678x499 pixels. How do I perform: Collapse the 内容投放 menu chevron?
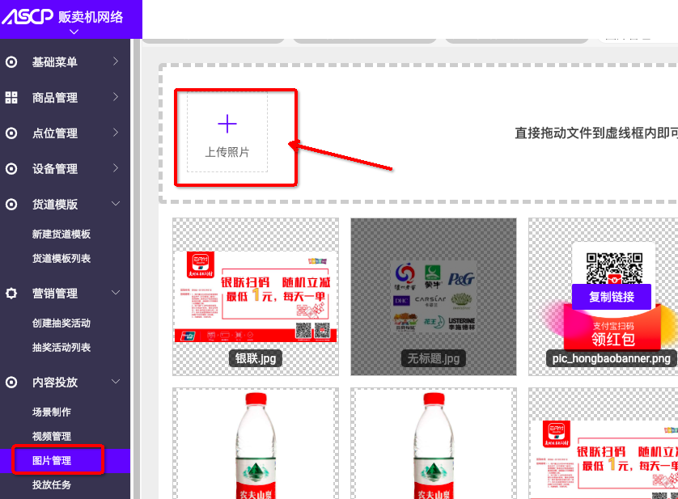tap(116, 382)
